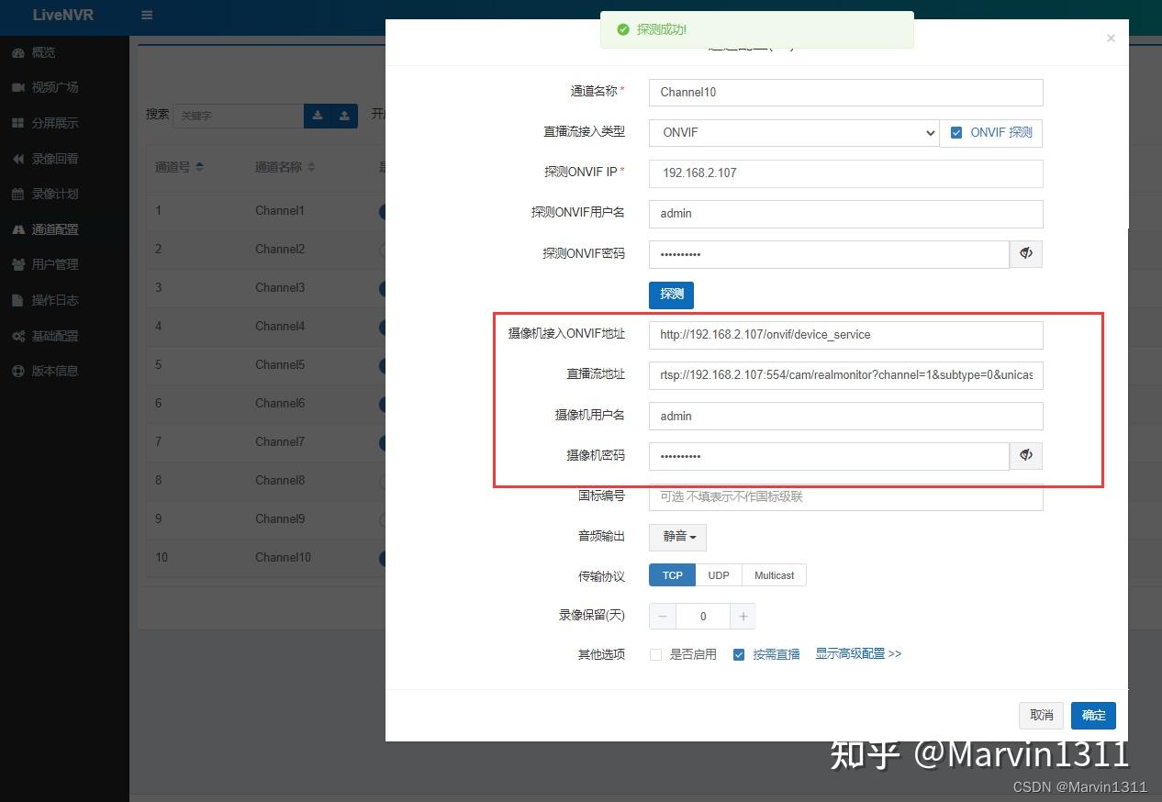Screen dimensions: 1162x802
Task: Enable the ONVIF 探测 checkbox
Action: coord(956,132)
